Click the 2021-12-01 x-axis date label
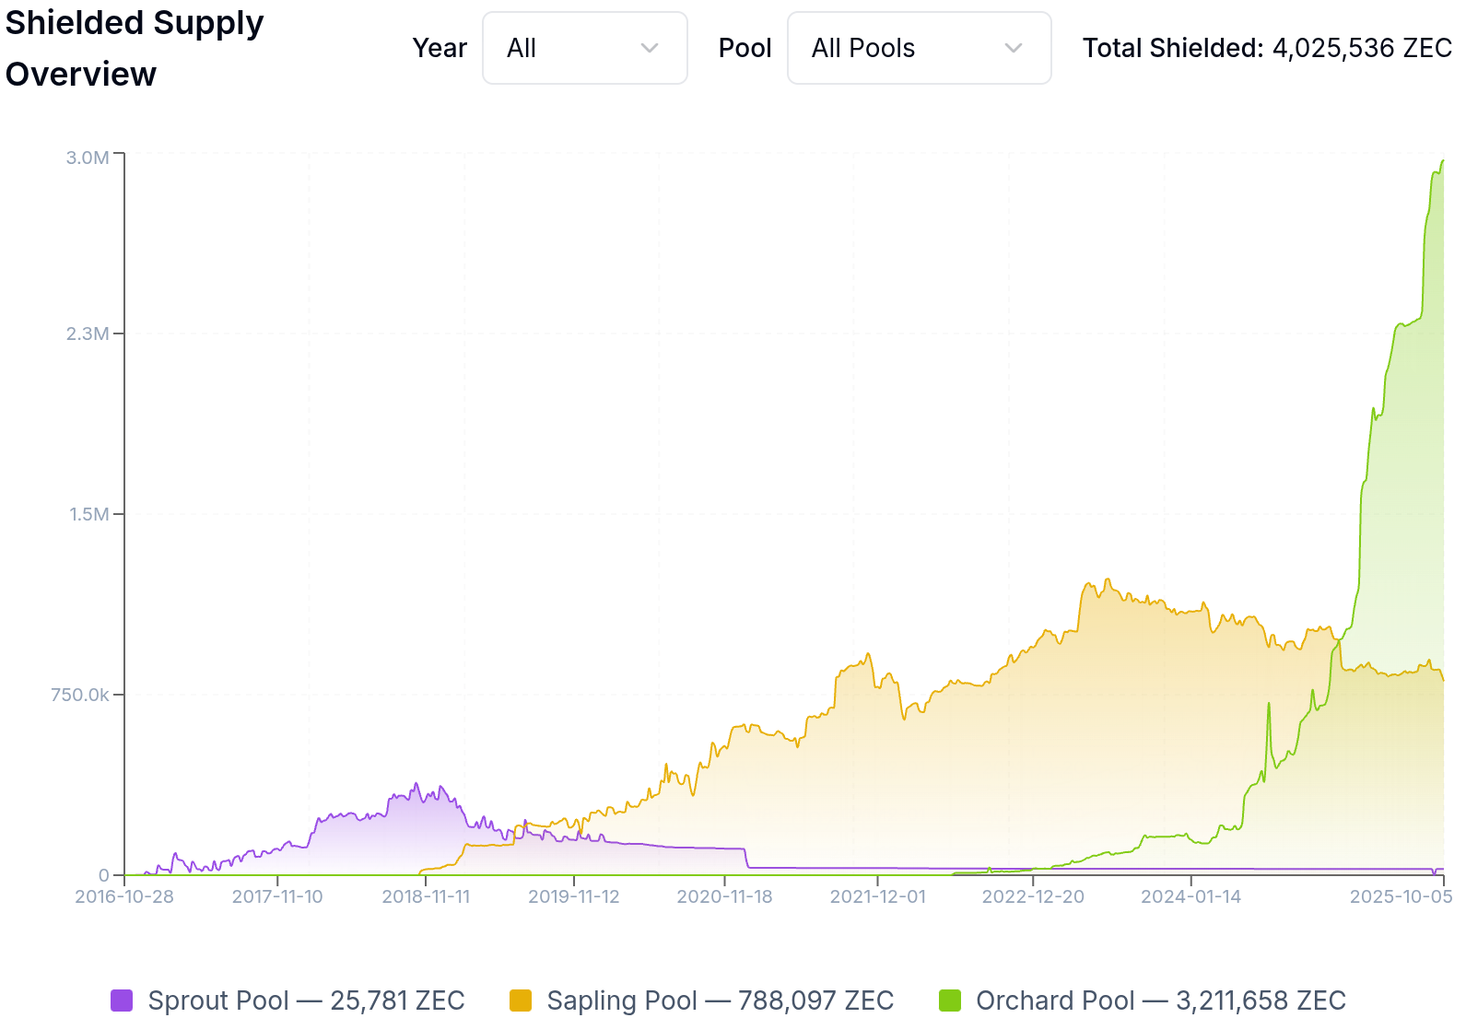 [x=878, y=897]
